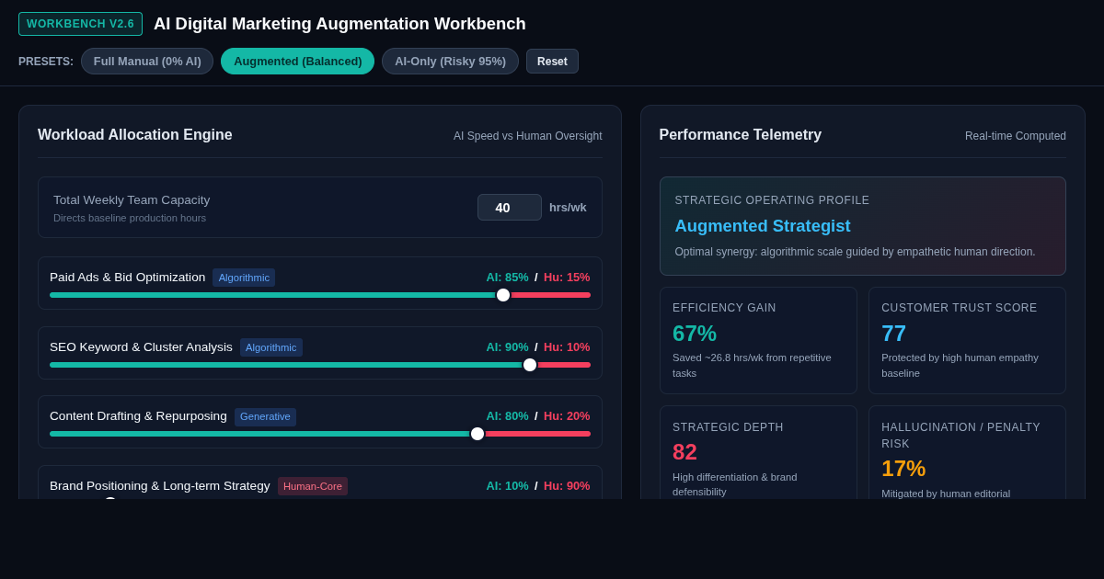Click the 'Optimal synergy' profile description
The image size is (1104, 579).
pos(855,252)
